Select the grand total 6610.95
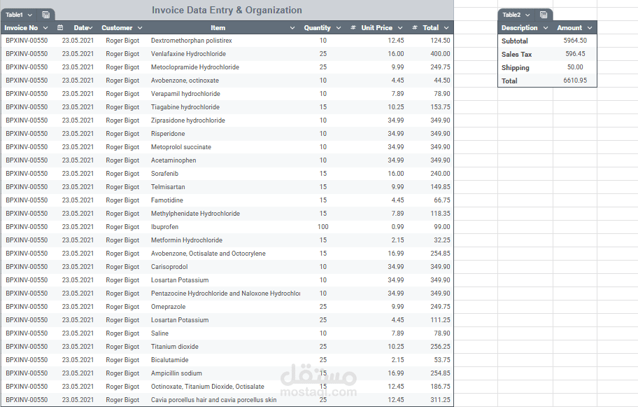 575,81
